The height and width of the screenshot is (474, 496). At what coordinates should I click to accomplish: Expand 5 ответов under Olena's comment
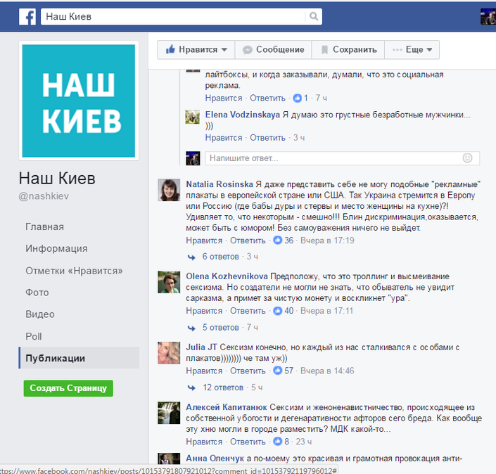pyautogui.click(x=220, y=327)
